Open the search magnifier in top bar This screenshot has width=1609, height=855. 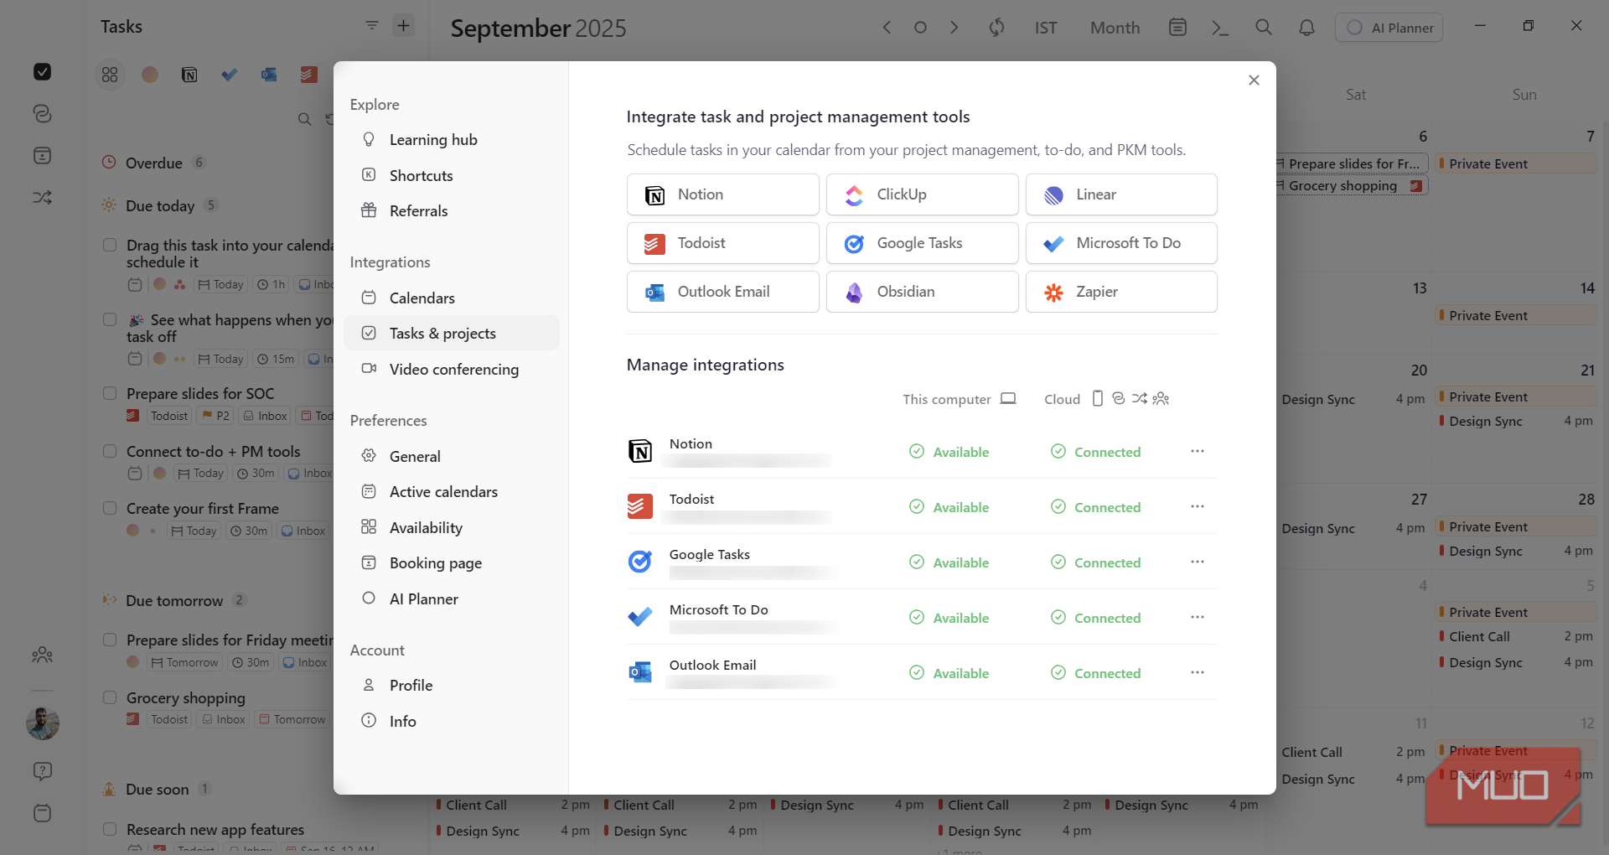(x=1264, y=28)
